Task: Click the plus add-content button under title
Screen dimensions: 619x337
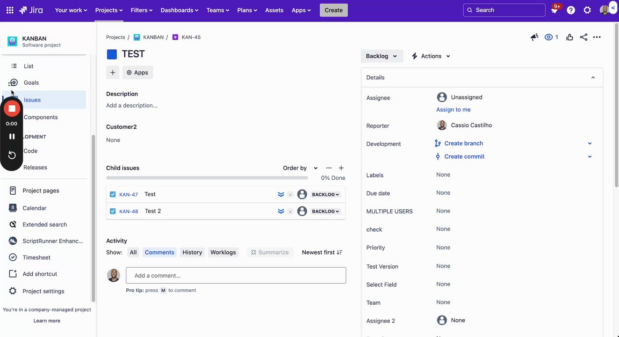Action: point(113,73)
